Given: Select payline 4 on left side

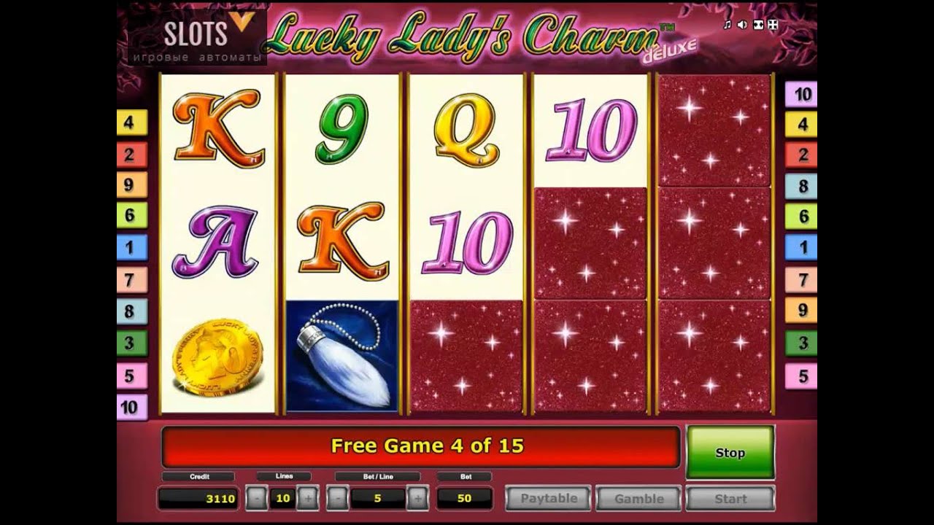Looking at the screenshot, I should pyautogui.click(x=130, y=122).
